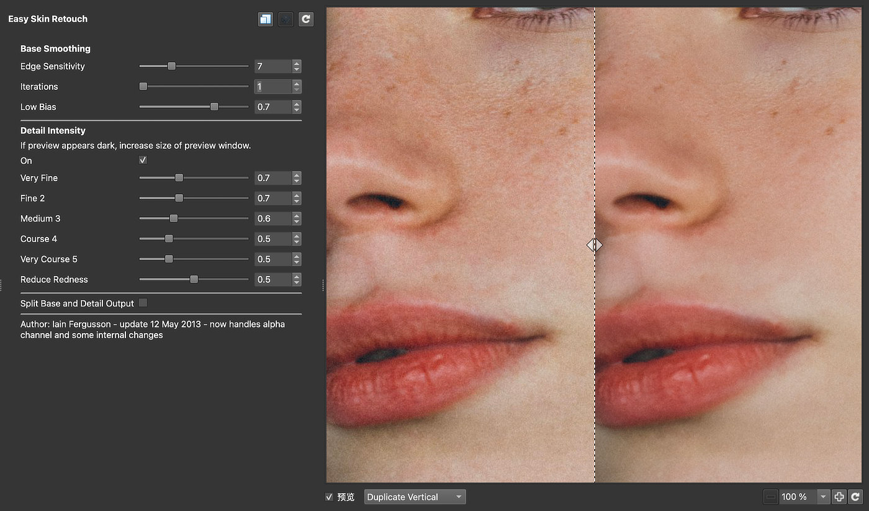Click the Very Fine stepper arrows

tap(297, 178)
